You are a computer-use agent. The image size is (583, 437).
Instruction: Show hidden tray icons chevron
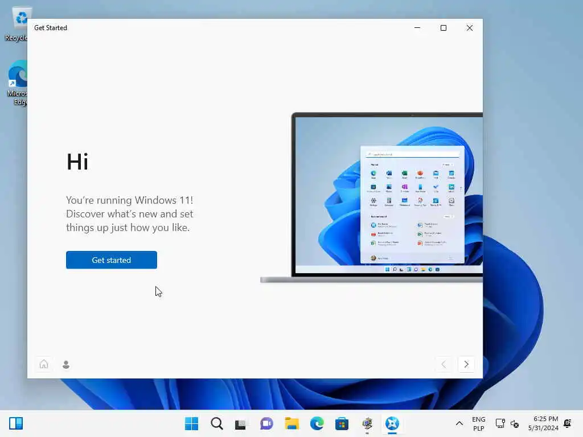point(459,423)
